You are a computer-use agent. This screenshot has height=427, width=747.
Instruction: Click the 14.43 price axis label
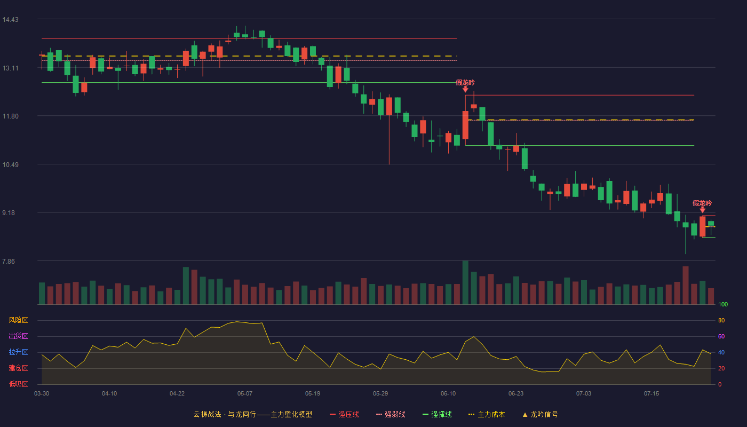tap(10, 20)
